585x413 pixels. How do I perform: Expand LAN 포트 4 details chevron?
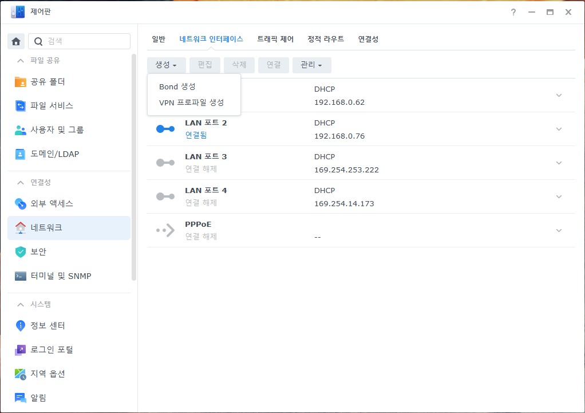point(559,197)
